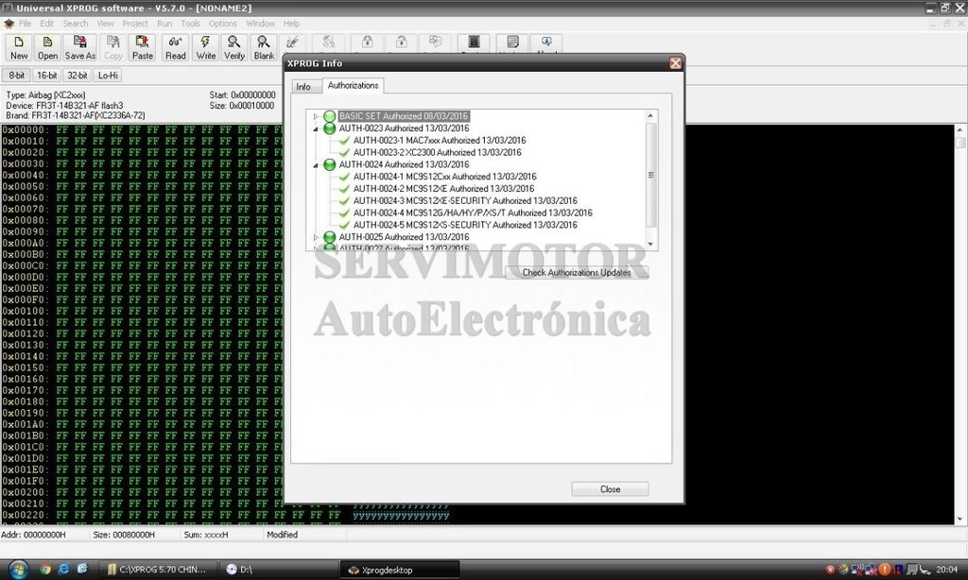Switch to 8-bit display mode

17,75
